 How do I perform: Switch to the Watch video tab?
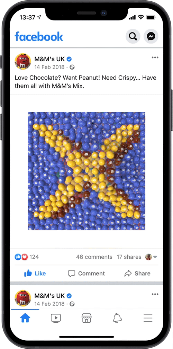pyautogui.click(x=56, y=319)
